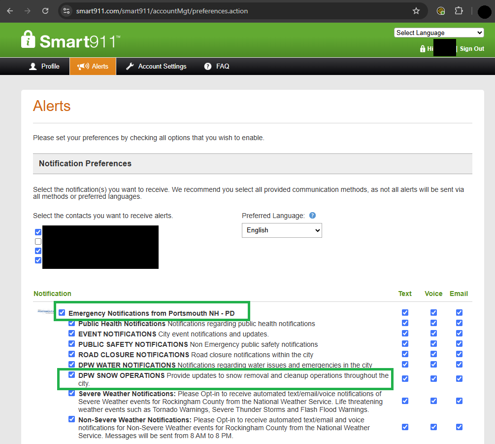The height and width of the screenshot is (444, 495).
Task: Toggle Email for Emergency Notifications row
Action: [x=460, y=313]
